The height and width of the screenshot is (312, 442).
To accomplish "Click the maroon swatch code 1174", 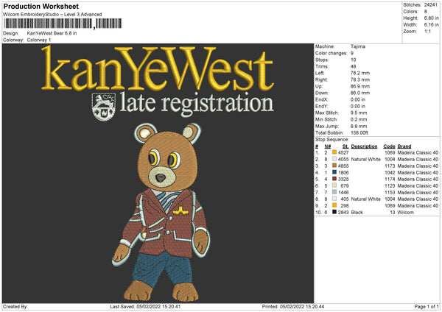I will (x=334, y=179).
